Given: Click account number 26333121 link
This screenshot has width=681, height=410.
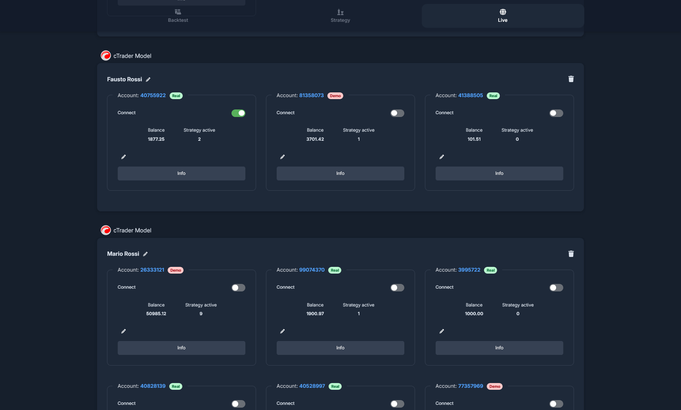Looking at the screenshot, I should pos(152,270).
